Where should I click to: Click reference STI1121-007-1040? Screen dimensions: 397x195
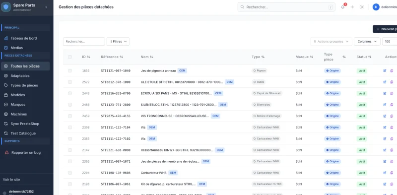(x=116, y=70)
